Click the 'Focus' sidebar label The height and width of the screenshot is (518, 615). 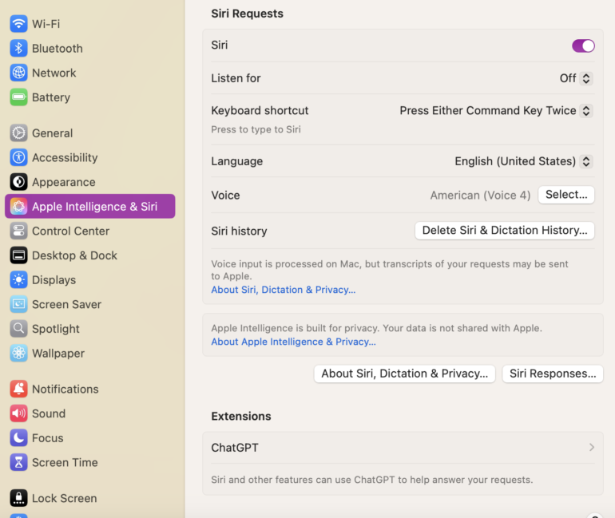[x=47, y=438]
